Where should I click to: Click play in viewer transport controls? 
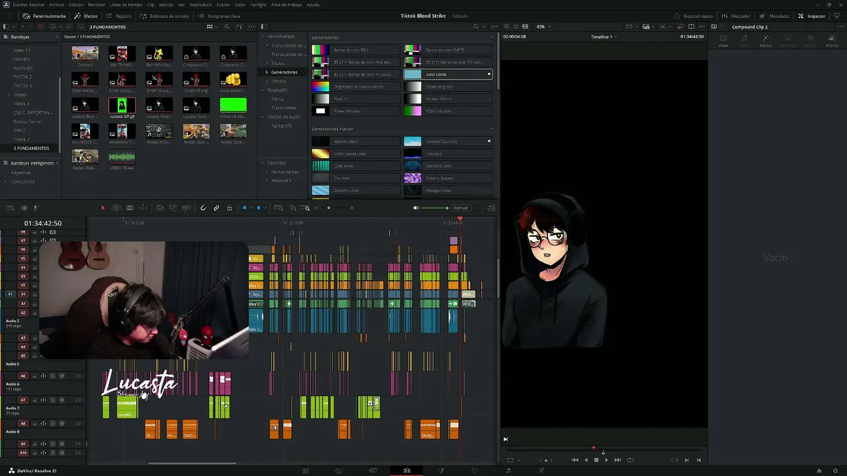coord(606,460)
